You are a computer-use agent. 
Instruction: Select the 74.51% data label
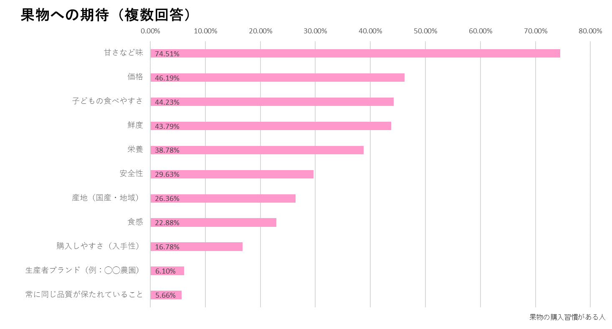click(167, 54)
